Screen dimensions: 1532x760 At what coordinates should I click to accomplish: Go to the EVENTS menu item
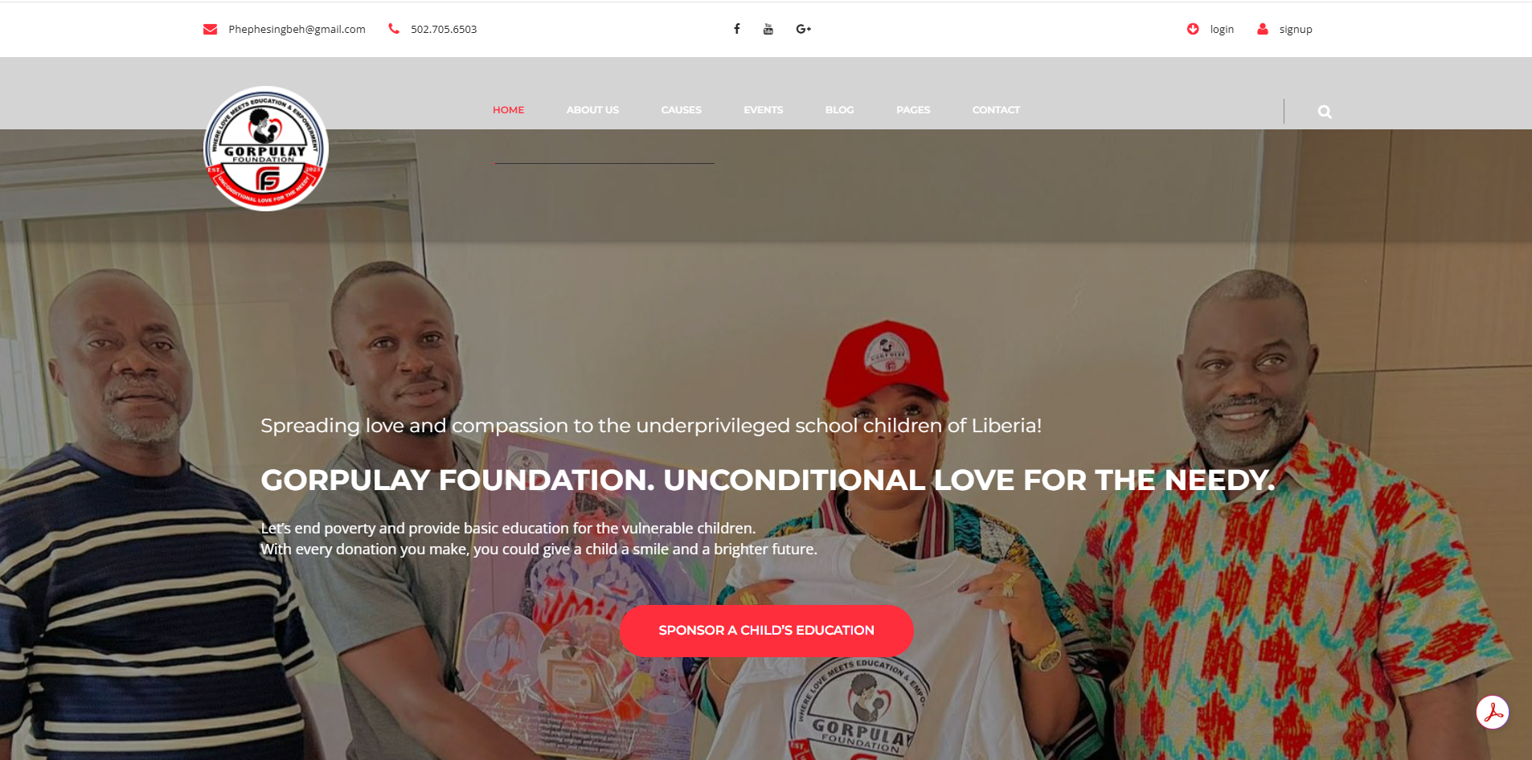click(x=763, y=110)
